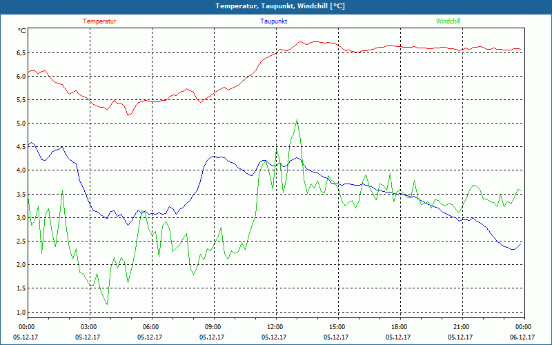Click the blue Taupunkt legend label
The height and width of the screenshot is (345, 552).
pos(273,21)
